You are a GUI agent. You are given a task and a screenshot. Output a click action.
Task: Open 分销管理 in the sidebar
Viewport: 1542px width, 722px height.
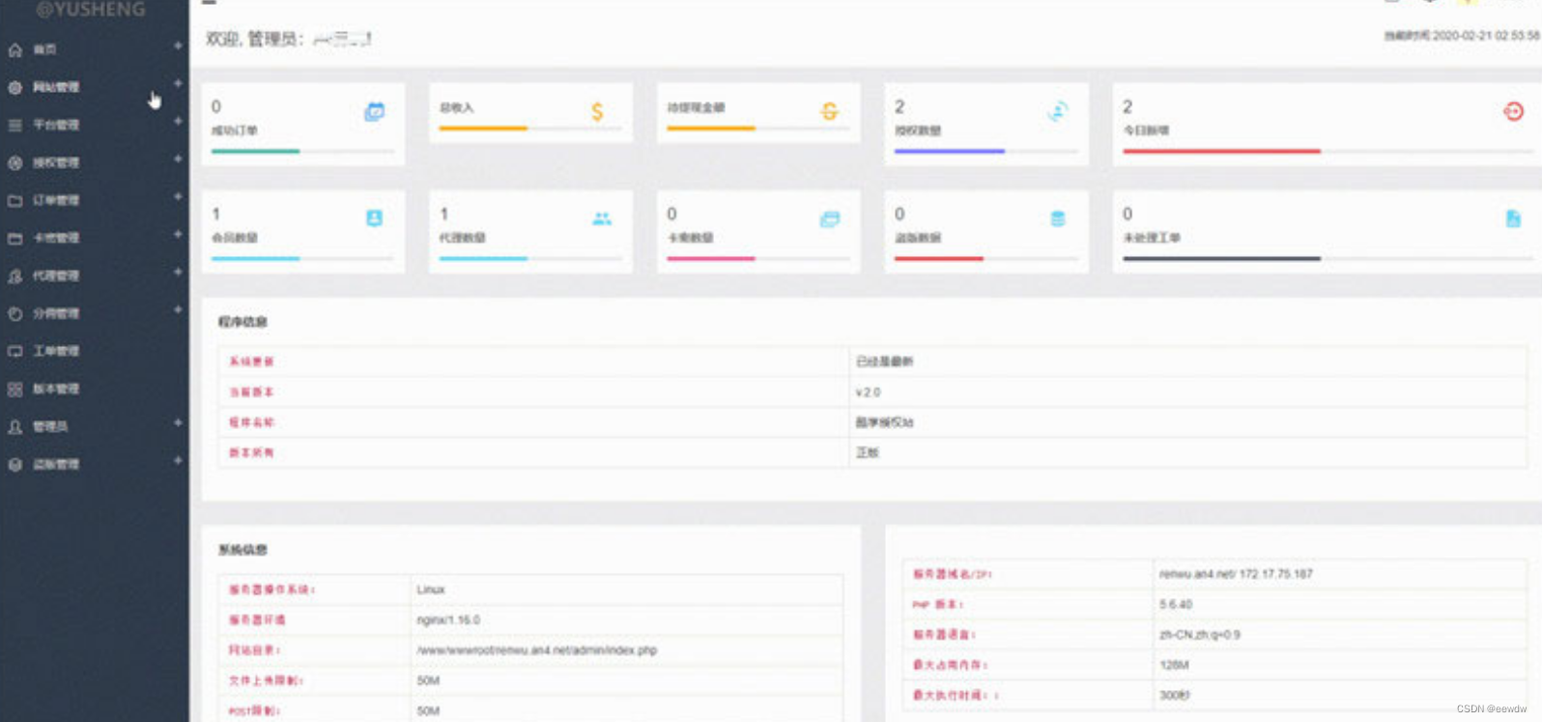pos(56,313)
